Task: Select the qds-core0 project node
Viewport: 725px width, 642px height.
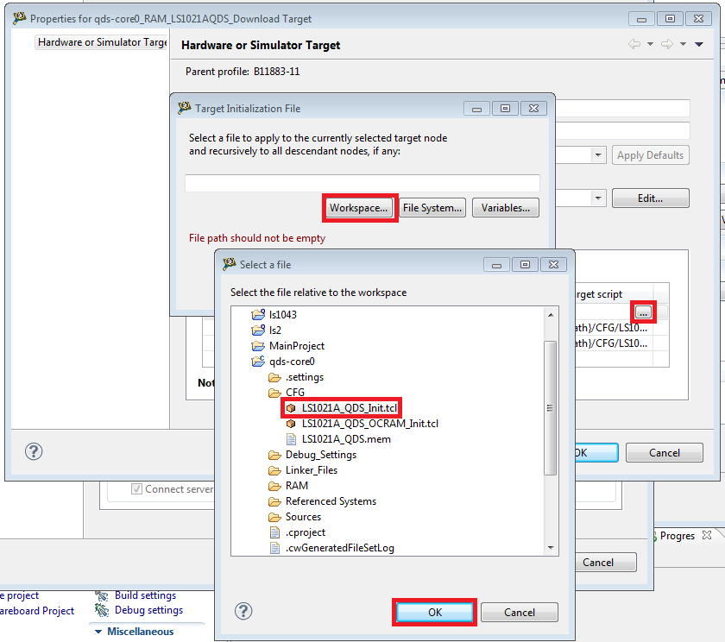Action: point(292,362)
